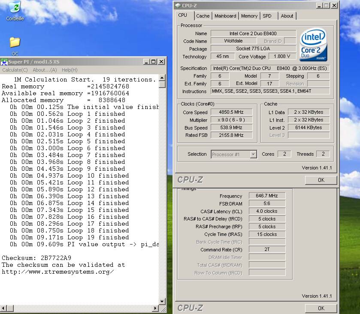This screenshot has height=314, width=360.
Task: Click the CPU-Z title bar icon
Action: pyautogui.click(x=178, y=6)
